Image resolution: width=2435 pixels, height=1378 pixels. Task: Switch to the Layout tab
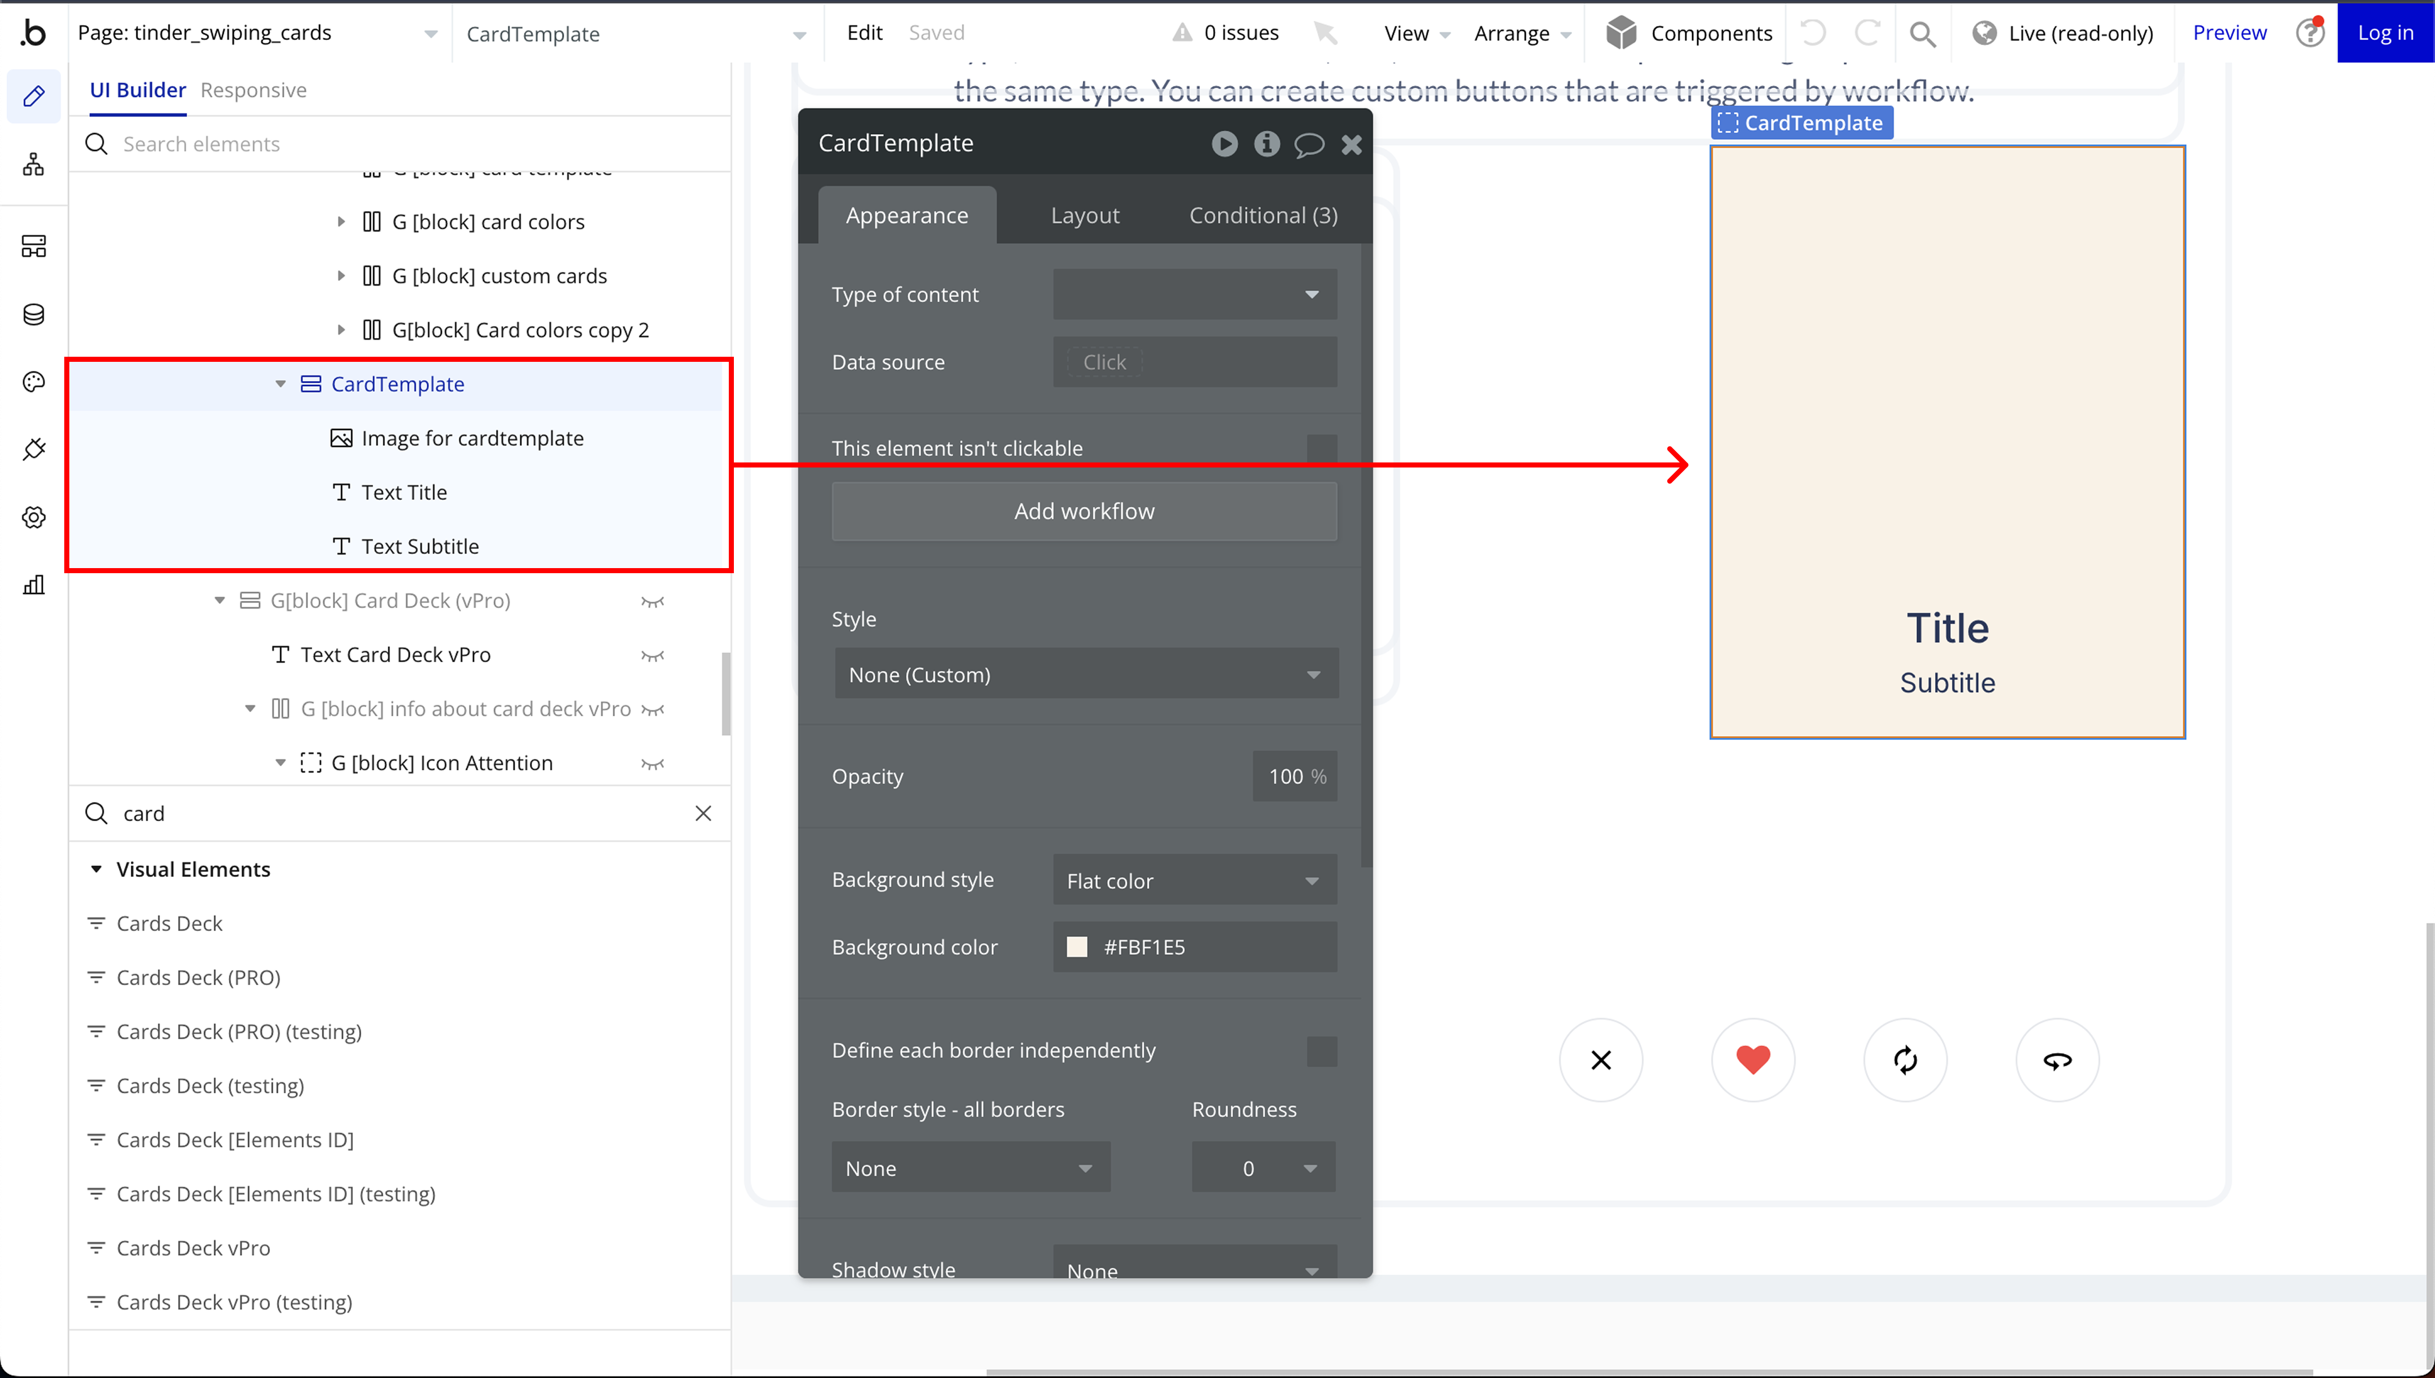[x=1084, y=216]
